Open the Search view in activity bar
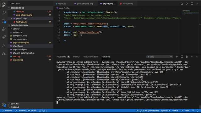The height and width of the screenshot is (113, 201). [4, 13]
